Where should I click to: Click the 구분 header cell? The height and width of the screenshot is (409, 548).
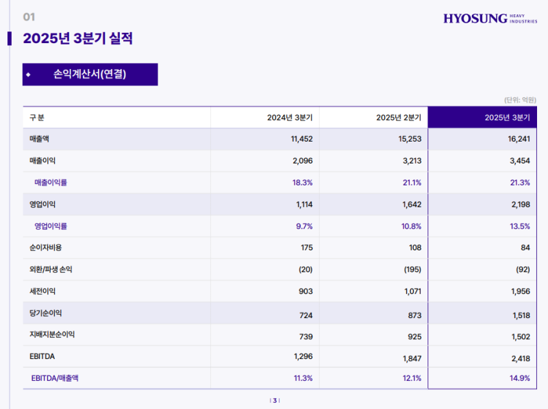pos(37,118)
